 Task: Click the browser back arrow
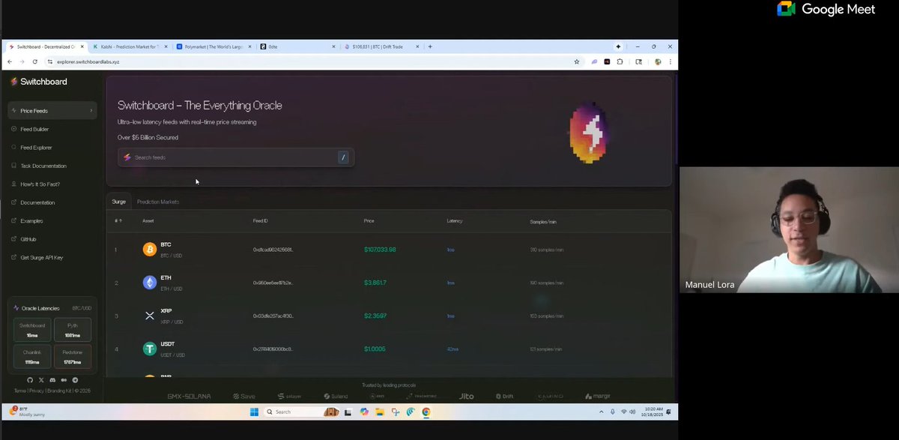click(x=10, y=61)
